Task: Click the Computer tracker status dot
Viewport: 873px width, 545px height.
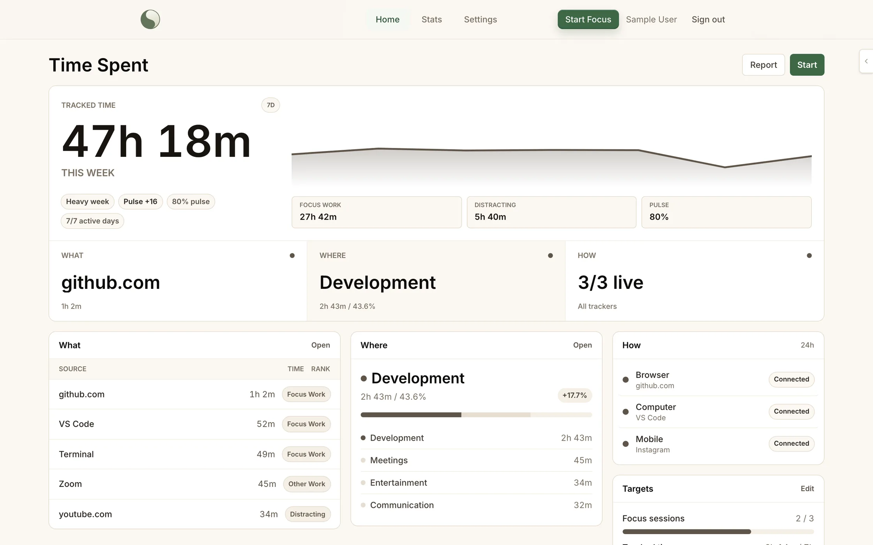Action: (626, 411)
